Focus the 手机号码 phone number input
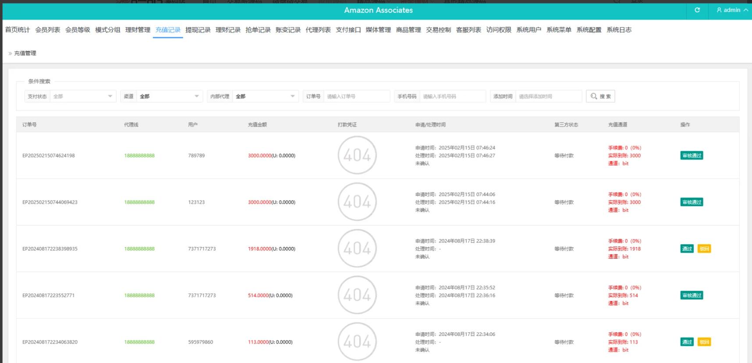 (x=452, y=96)
